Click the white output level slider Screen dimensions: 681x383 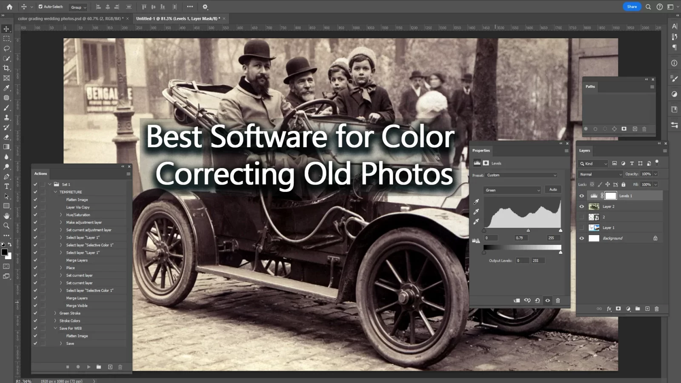pyautogui.click(x=561, y=252)
